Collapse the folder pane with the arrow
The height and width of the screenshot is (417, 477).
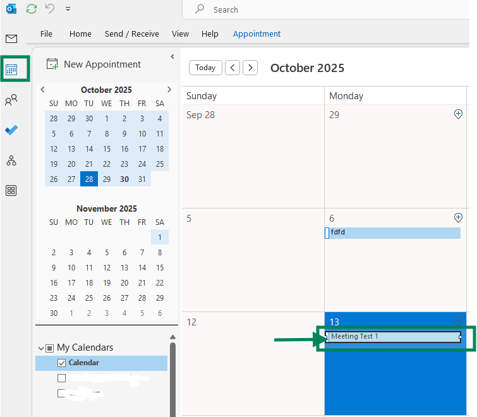(x=172, y=57)
